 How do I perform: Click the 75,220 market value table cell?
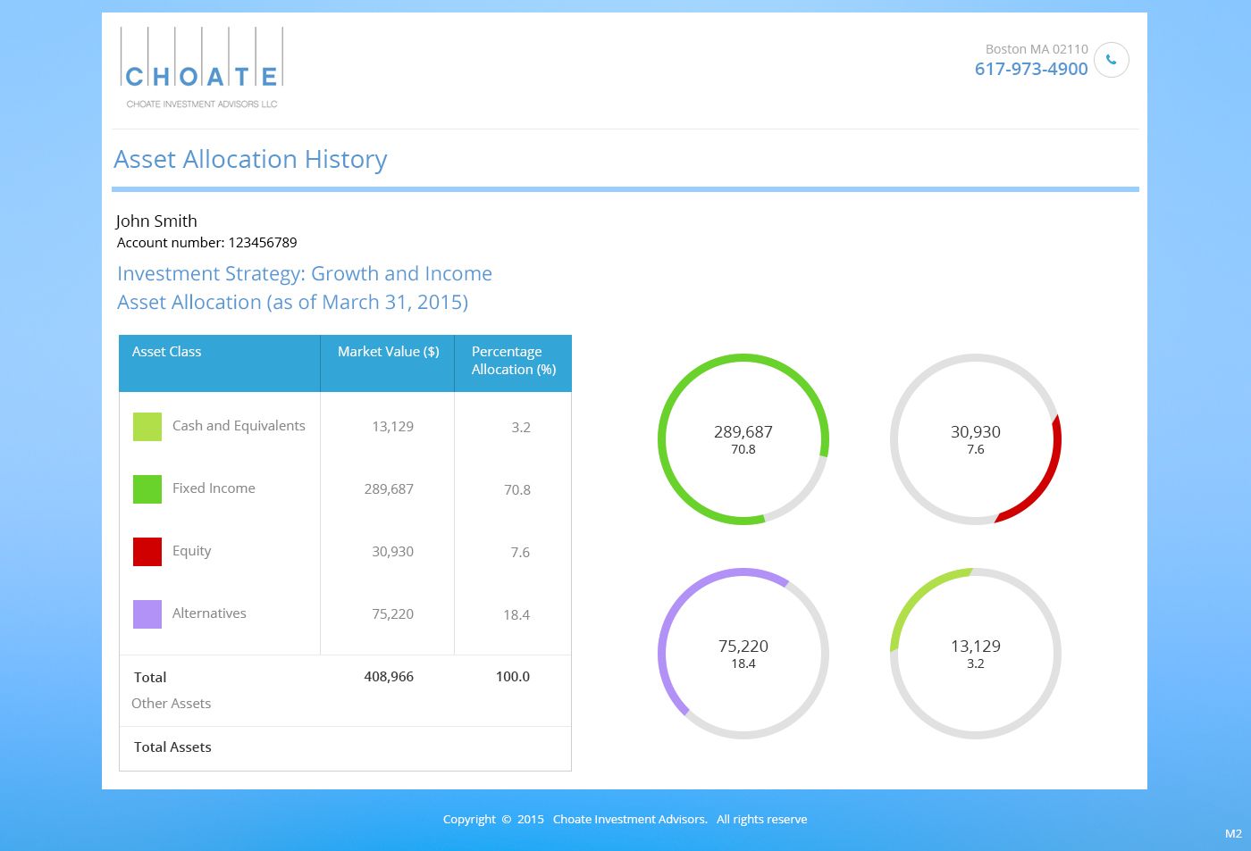(393, 614)
